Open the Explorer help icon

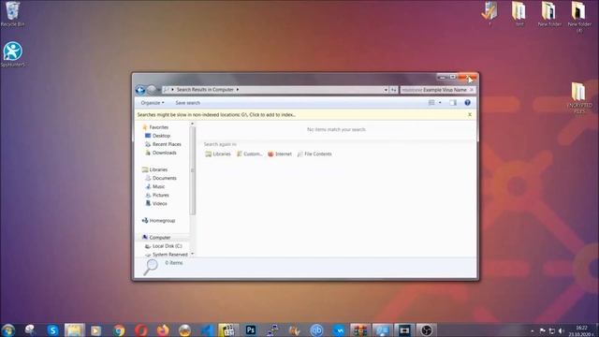point(467,103)
